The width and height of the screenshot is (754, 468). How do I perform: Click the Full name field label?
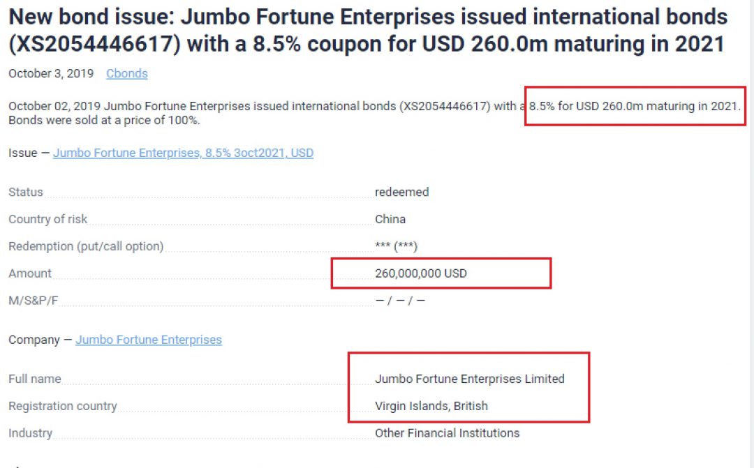pyautogui.click(x=35, y=379)
